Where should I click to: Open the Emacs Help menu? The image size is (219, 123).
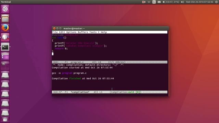tap(104, 32)
